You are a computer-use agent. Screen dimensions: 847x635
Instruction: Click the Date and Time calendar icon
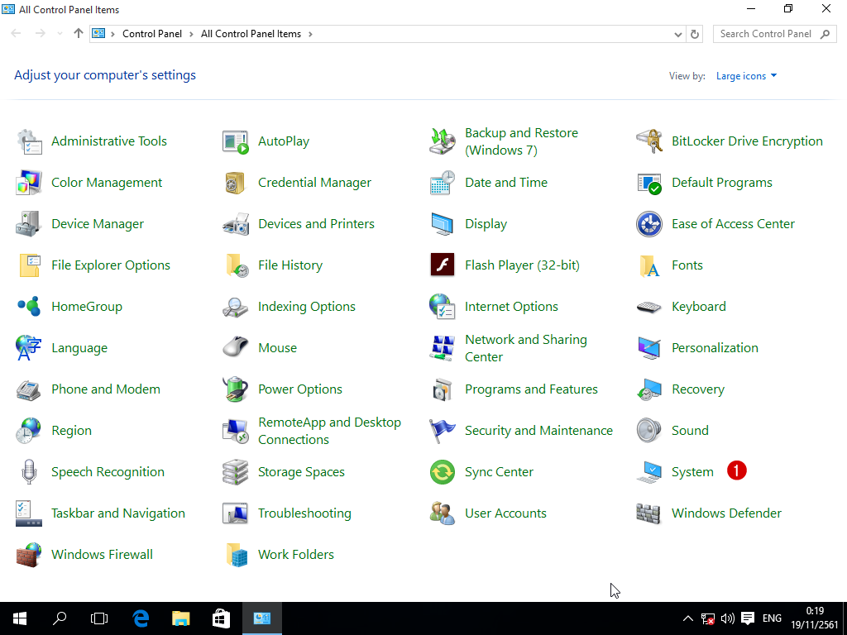[443, 183]
